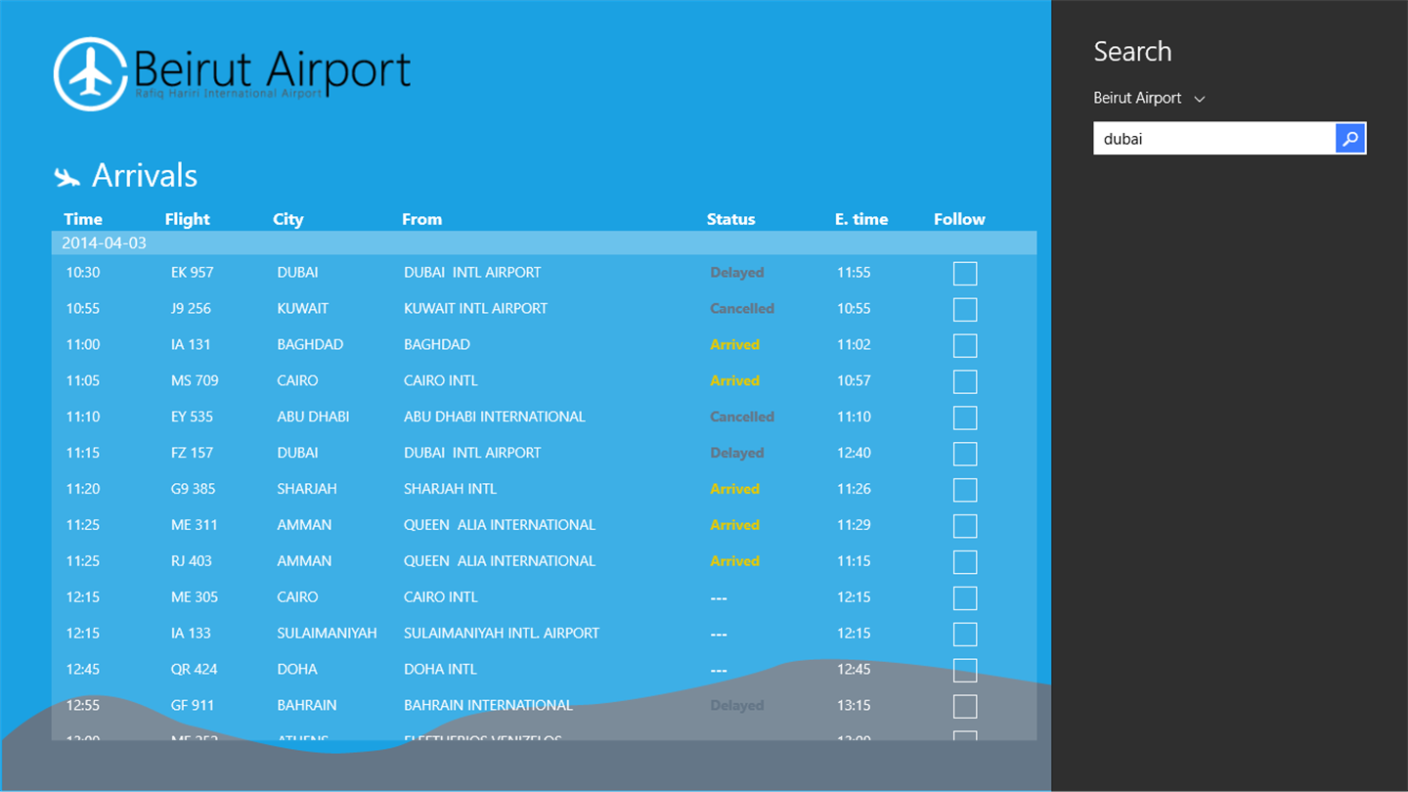Screen dimensions: 1408x792
Task: Click the Flight column header
Action: (187, 219)
